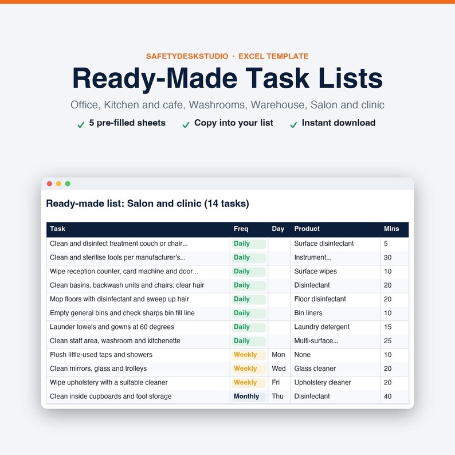Click the Monthly frequency badge
455x455 pixels.
[x=249, y=397]
